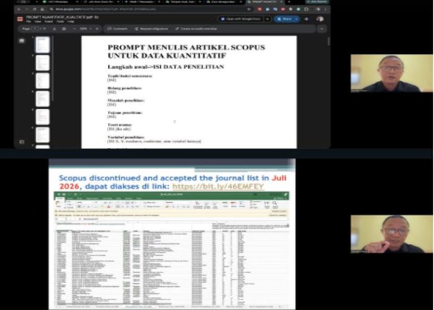Click the PDF document vertical scrollbar

[x=329, y=41]
